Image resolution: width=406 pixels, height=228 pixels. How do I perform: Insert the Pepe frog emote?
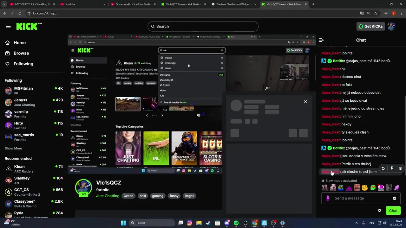pos(341,187)
